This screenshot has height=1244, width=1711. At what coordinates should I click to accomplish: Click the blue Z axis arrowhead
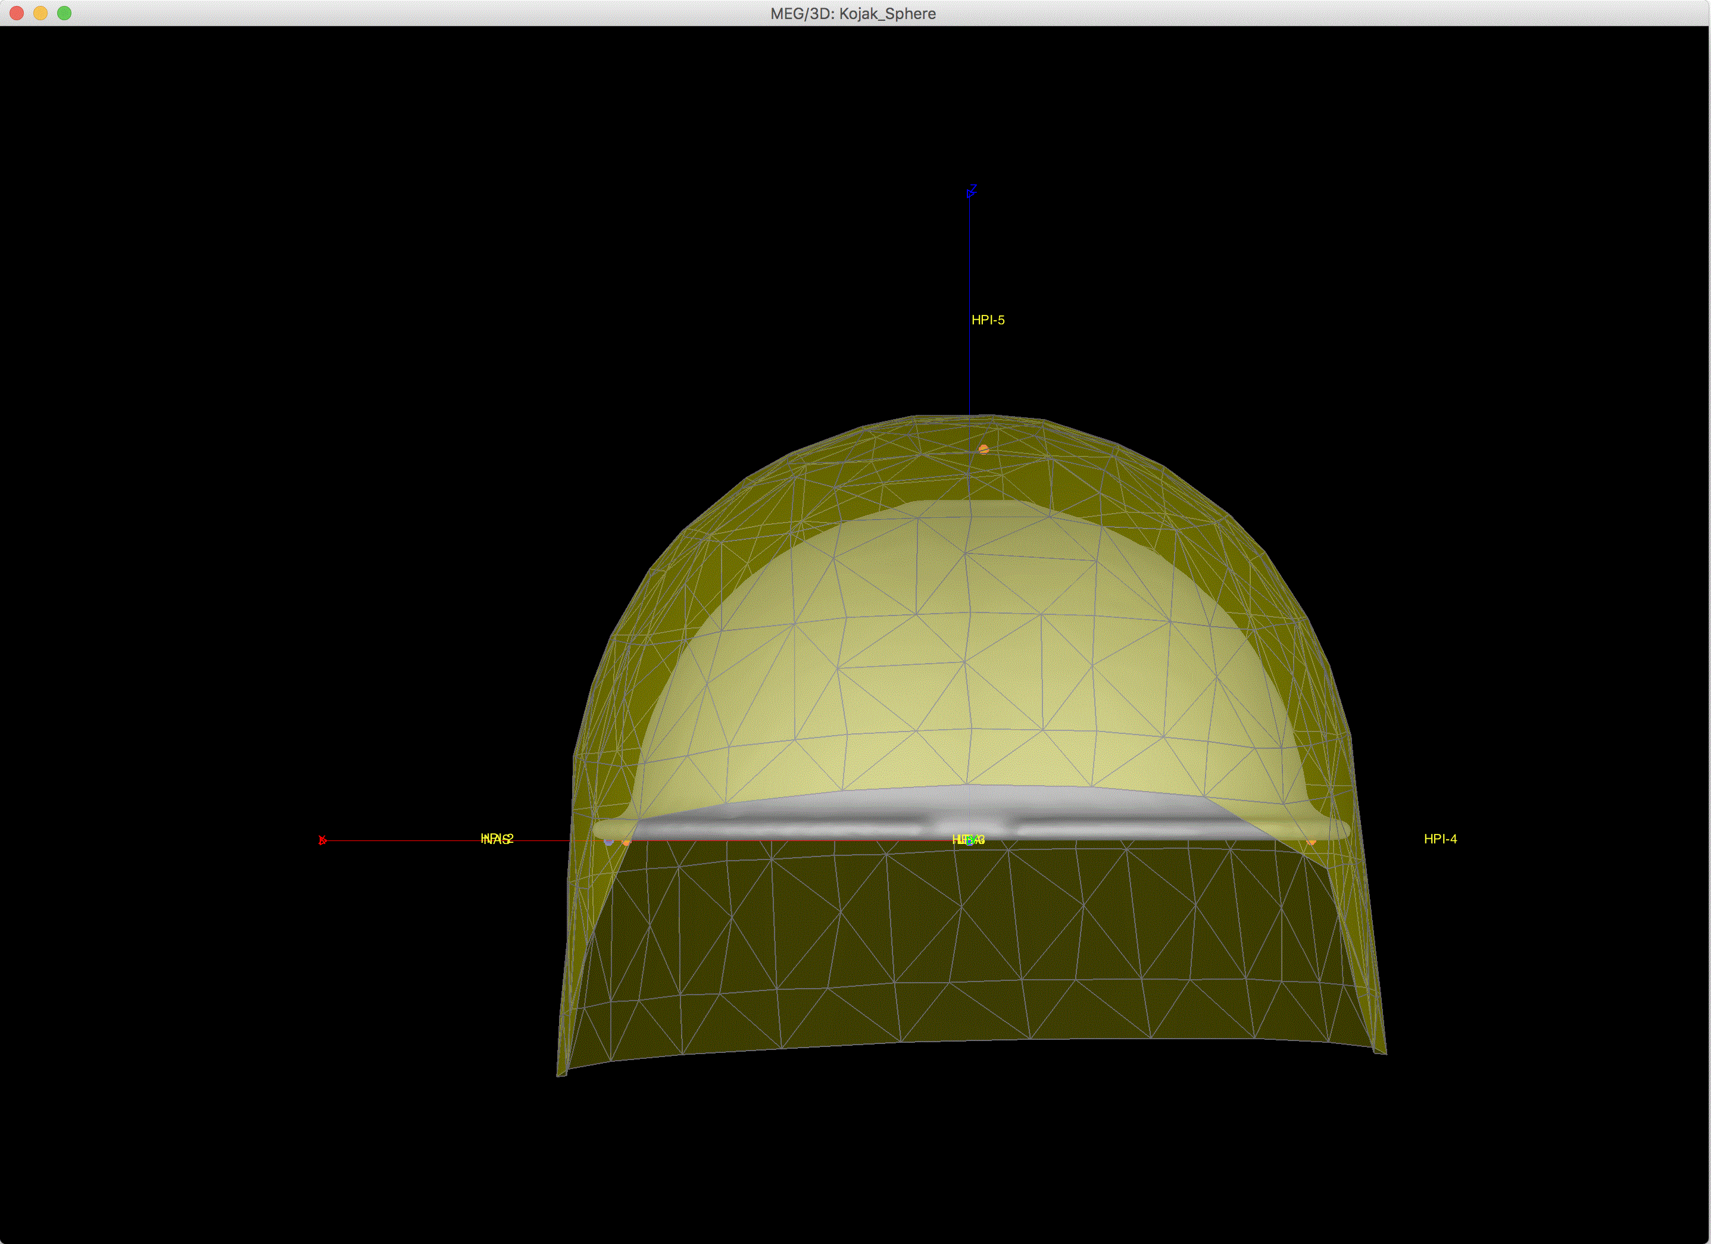tap(970, 193)
